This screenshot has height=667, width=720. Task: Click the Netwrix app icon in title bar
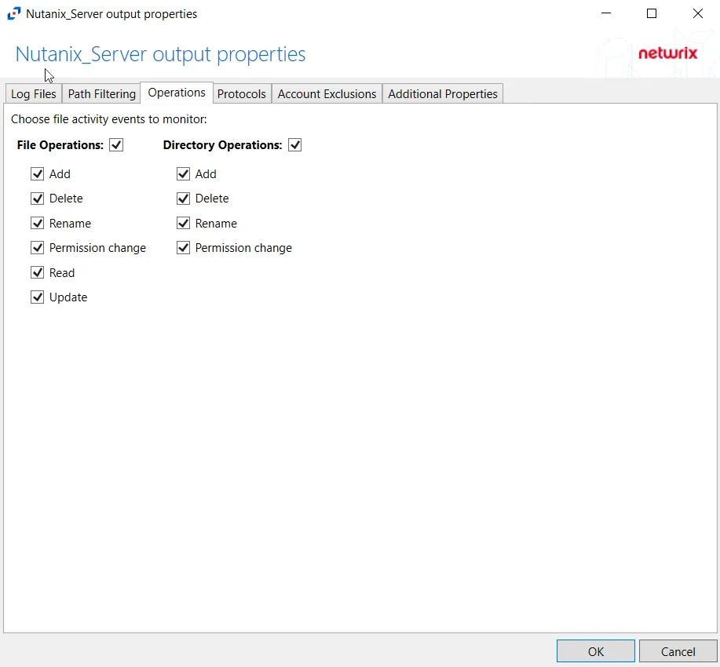pos(14,14)
